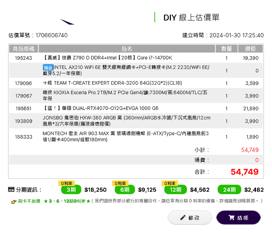Click the 刷卡不加價 green text
272x233 pixels.
[29, 201]
